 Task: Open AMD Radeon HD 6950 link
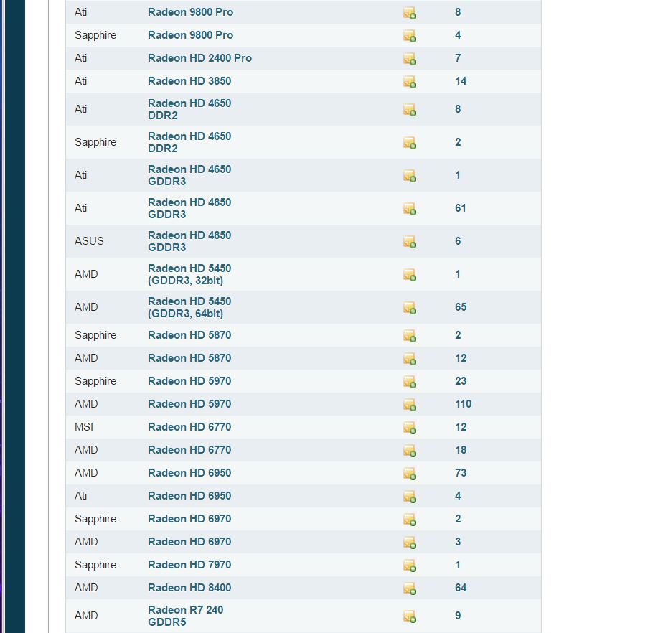(189, 473)
